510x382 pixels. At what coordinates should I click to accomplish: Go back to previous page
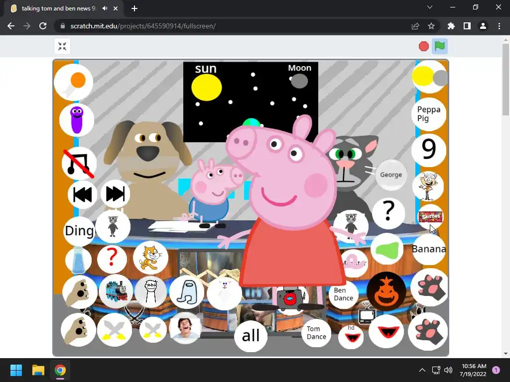pyautogui.click(x=11, y=26)
